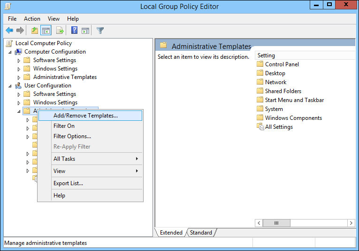This screenshot has width=359, height=251.
Task: Select Computer Configuration label in tree
Action: tap(55, 52)
